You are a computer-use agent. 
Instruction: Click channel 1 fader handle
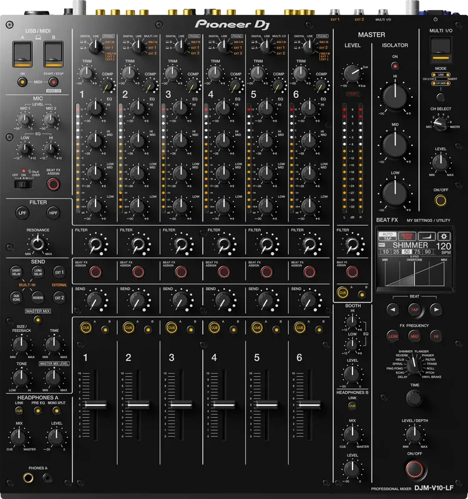95,404
